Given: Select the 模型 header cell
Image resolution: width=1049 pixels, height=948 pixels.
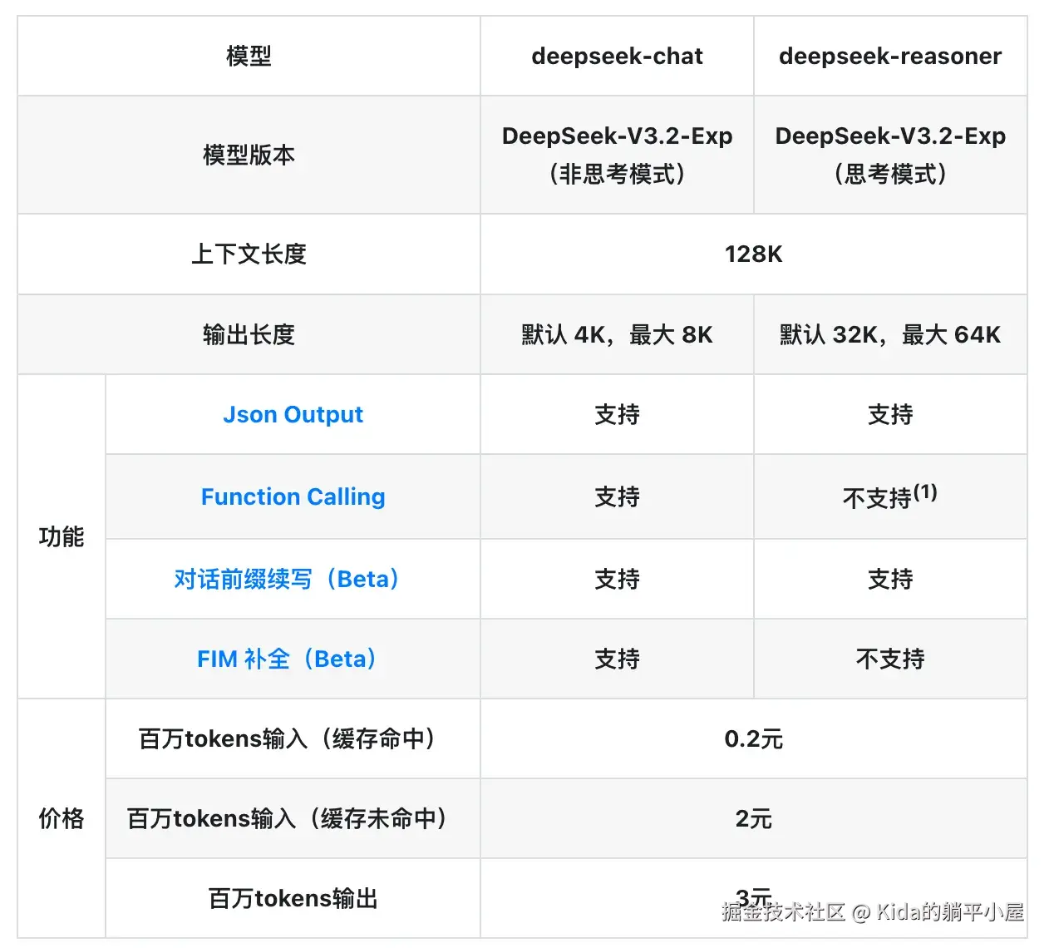Looking at the screenshot, I should pos(249,56).
